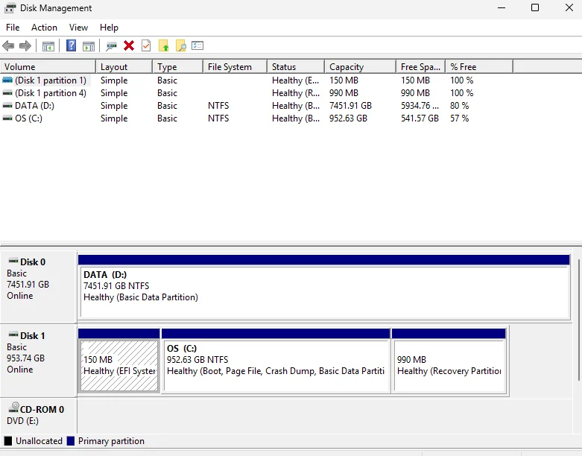Screen dimensions: 582x456
Task: Click the Back arrow toolbar icon
Action: (8, 46)
